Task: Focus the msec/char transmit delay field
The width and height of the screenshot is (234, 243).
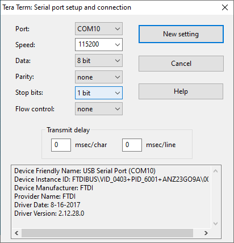Action: [61, 145]
